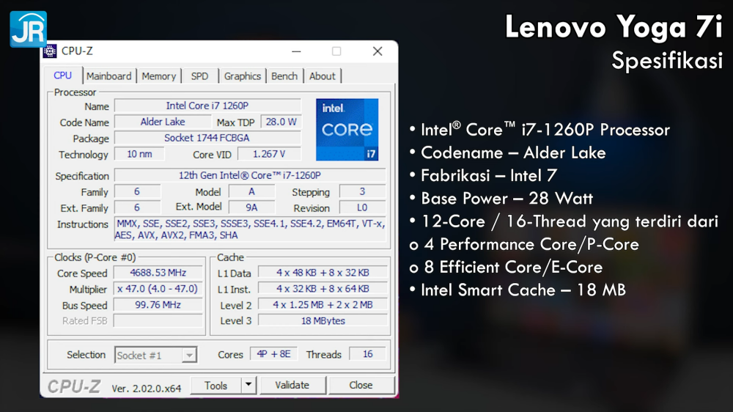This screenshot has width=733, height=412.
Task: Click the 'Fabrikasi – Intel 7' bullet
Action: pos(483,175)
